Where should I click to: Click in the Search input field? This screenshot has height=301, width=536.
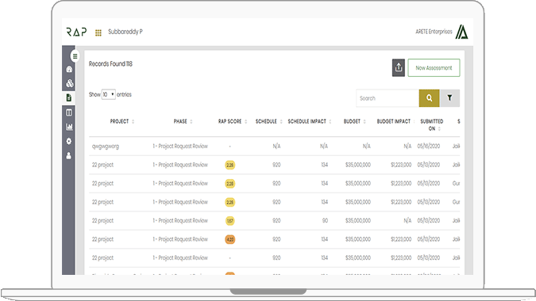click(388, 98)
